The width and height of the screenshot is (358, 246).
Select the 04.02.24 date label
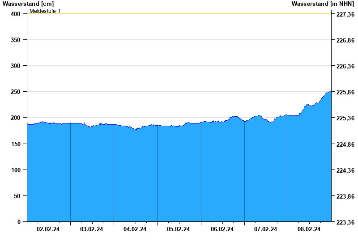click(135, 229)
